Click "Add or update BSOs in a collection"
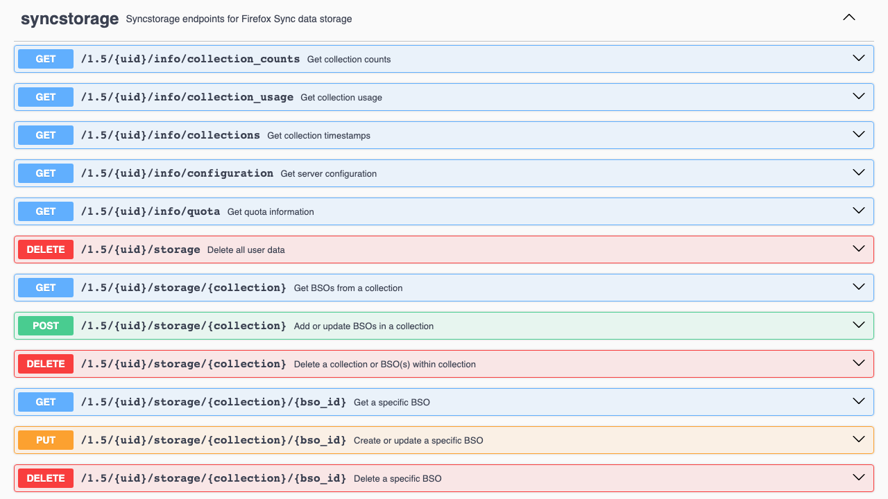Viewport: 888px width, 499px height. click(364, 326)
